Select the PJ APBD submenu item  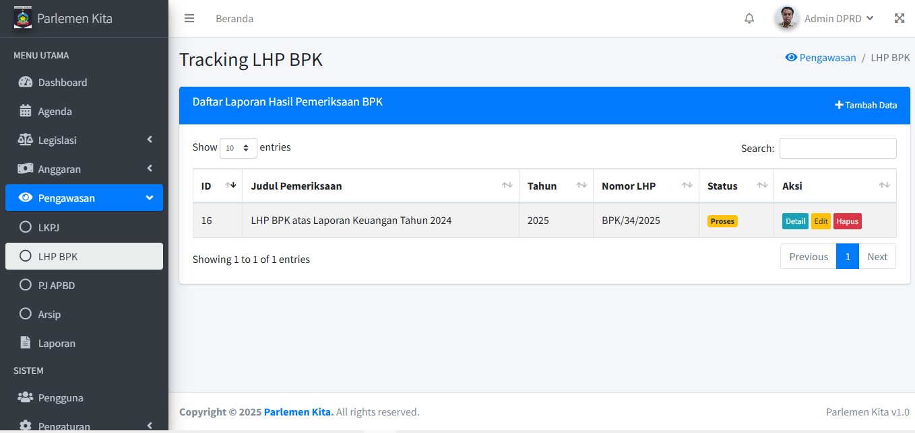[x=57, y=285]
